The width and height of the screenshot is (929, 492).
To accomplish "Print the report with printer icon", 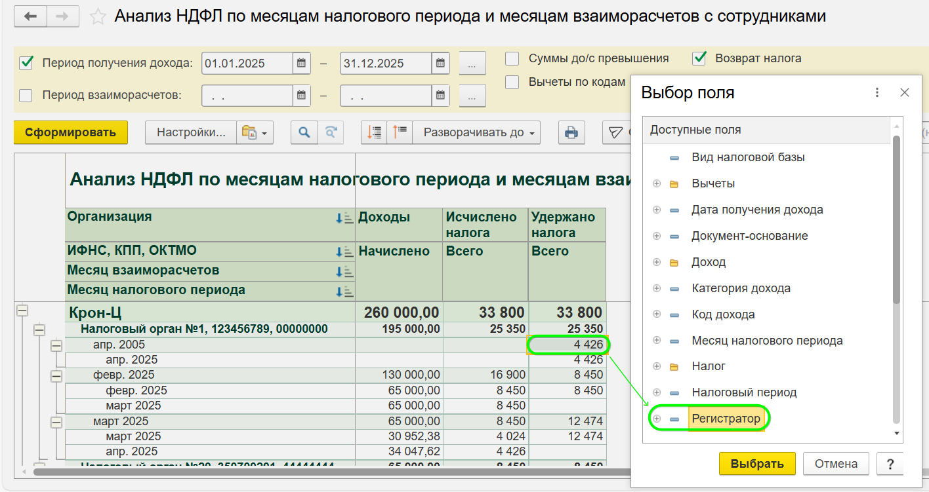I will 571,132.
